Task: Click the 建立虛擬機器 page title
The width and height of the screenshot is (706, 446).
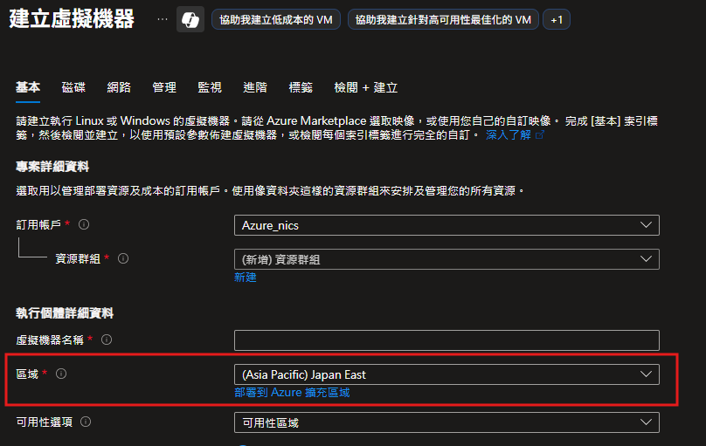Action: tap(72, 19)
